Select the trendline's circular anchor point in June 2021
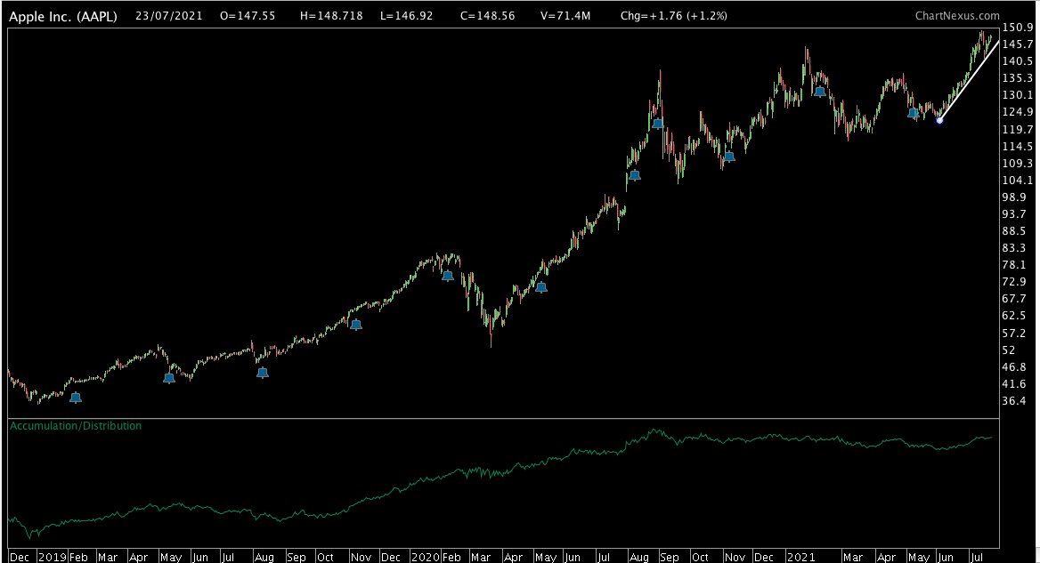The image size is (1040, 563). pyautogui.click(x=939, y=120)
